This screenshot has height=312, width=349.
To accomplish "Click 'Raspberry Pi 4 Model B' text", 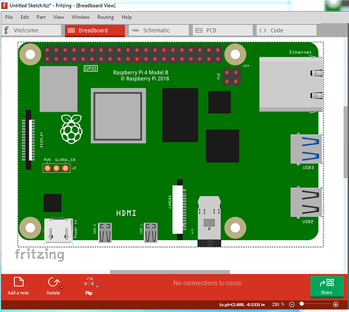I will tap(141, 72).
